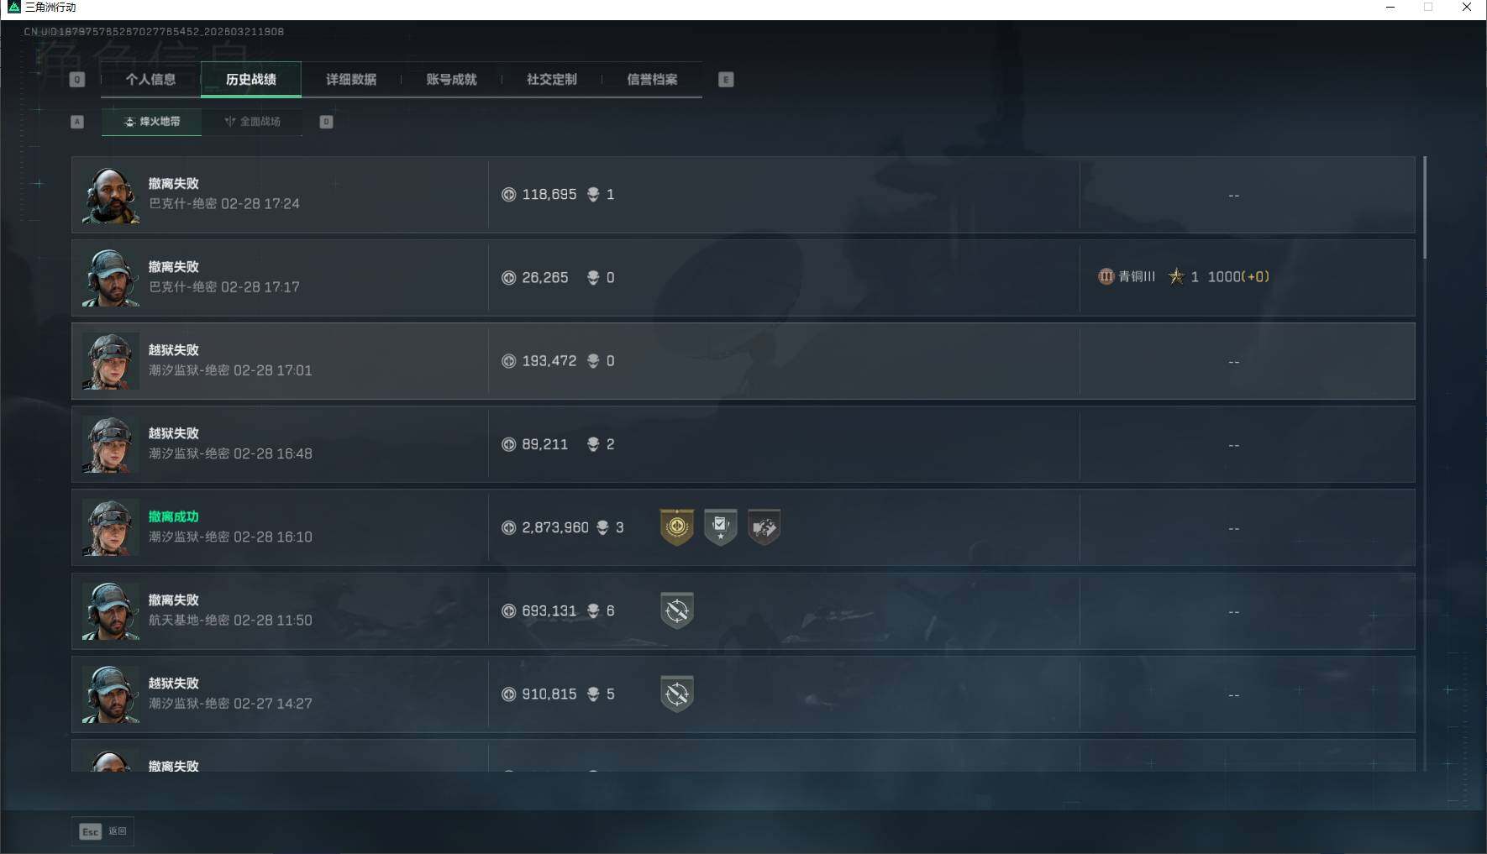Click the Q key previous-tab icon

pos(77,80)
